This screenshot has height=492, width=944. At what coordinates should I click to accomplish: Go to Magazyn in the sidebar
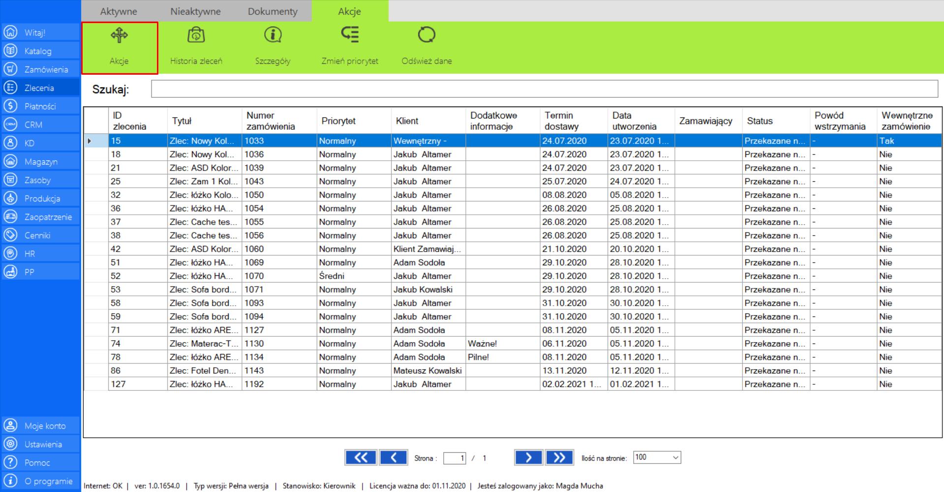(40, 162)
